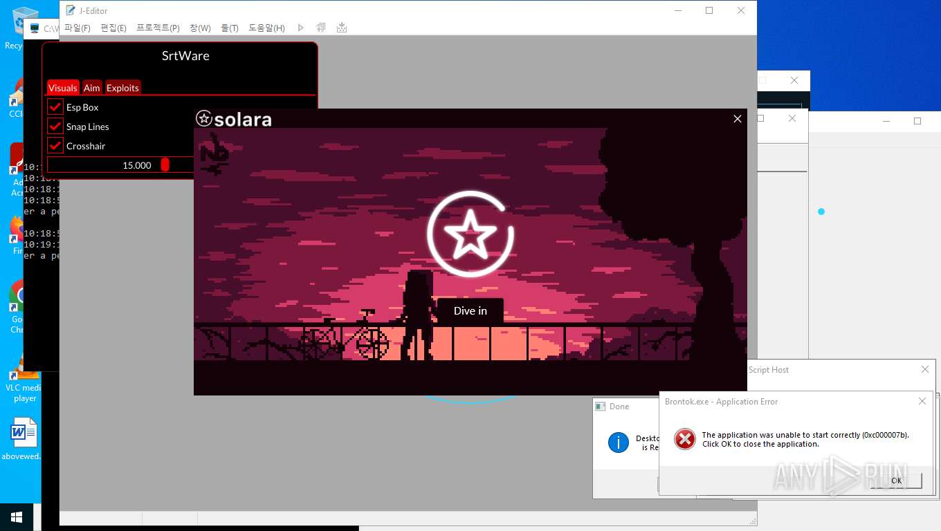Click the download/deploy icon in J-Editor toolbar
This screenshot has width=941, height=531.
[x=341, y=28]
